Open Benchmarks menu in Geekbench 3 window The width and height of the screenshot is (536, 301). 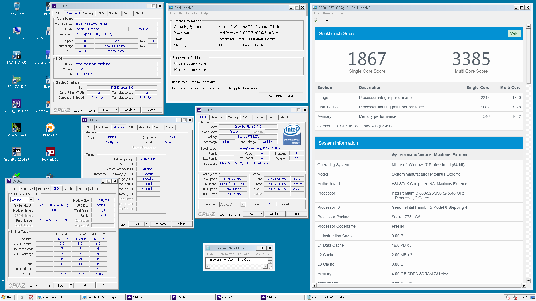coord(188,13)
